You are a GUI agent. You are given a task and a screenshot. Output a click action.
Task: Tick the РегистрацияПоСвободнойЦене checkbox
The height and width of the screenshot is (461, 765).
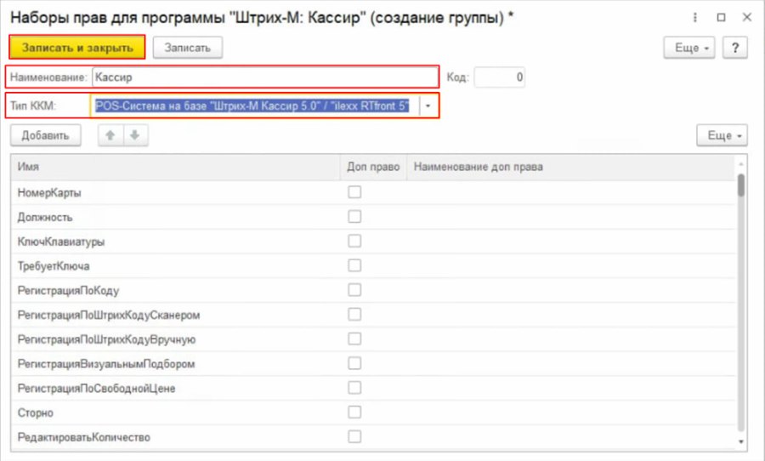354,387
